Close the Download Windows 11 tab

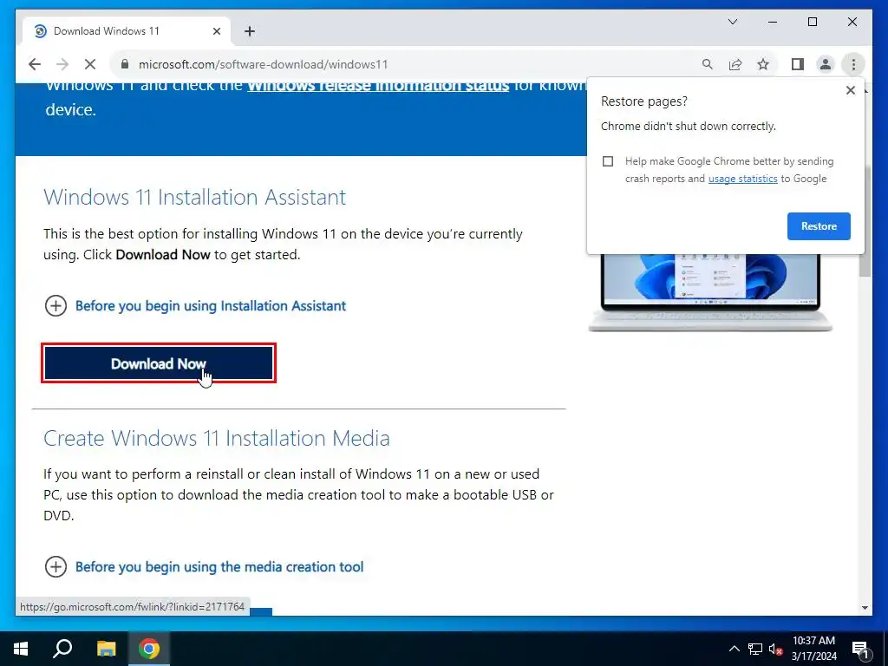pos(216,31)
